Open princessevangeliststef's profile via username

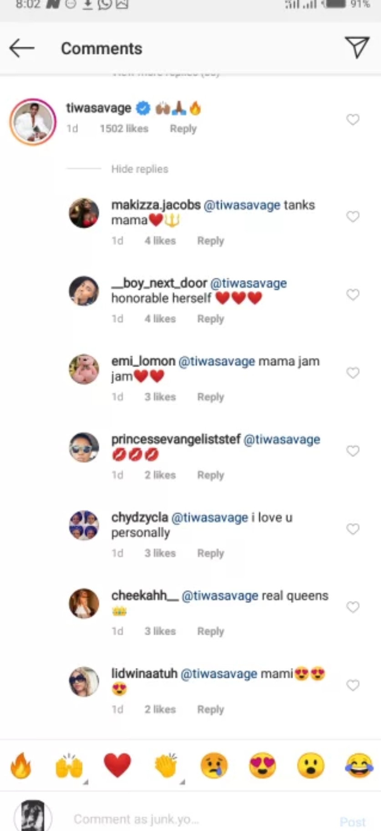pyautogui.click(x=176, y=439)
